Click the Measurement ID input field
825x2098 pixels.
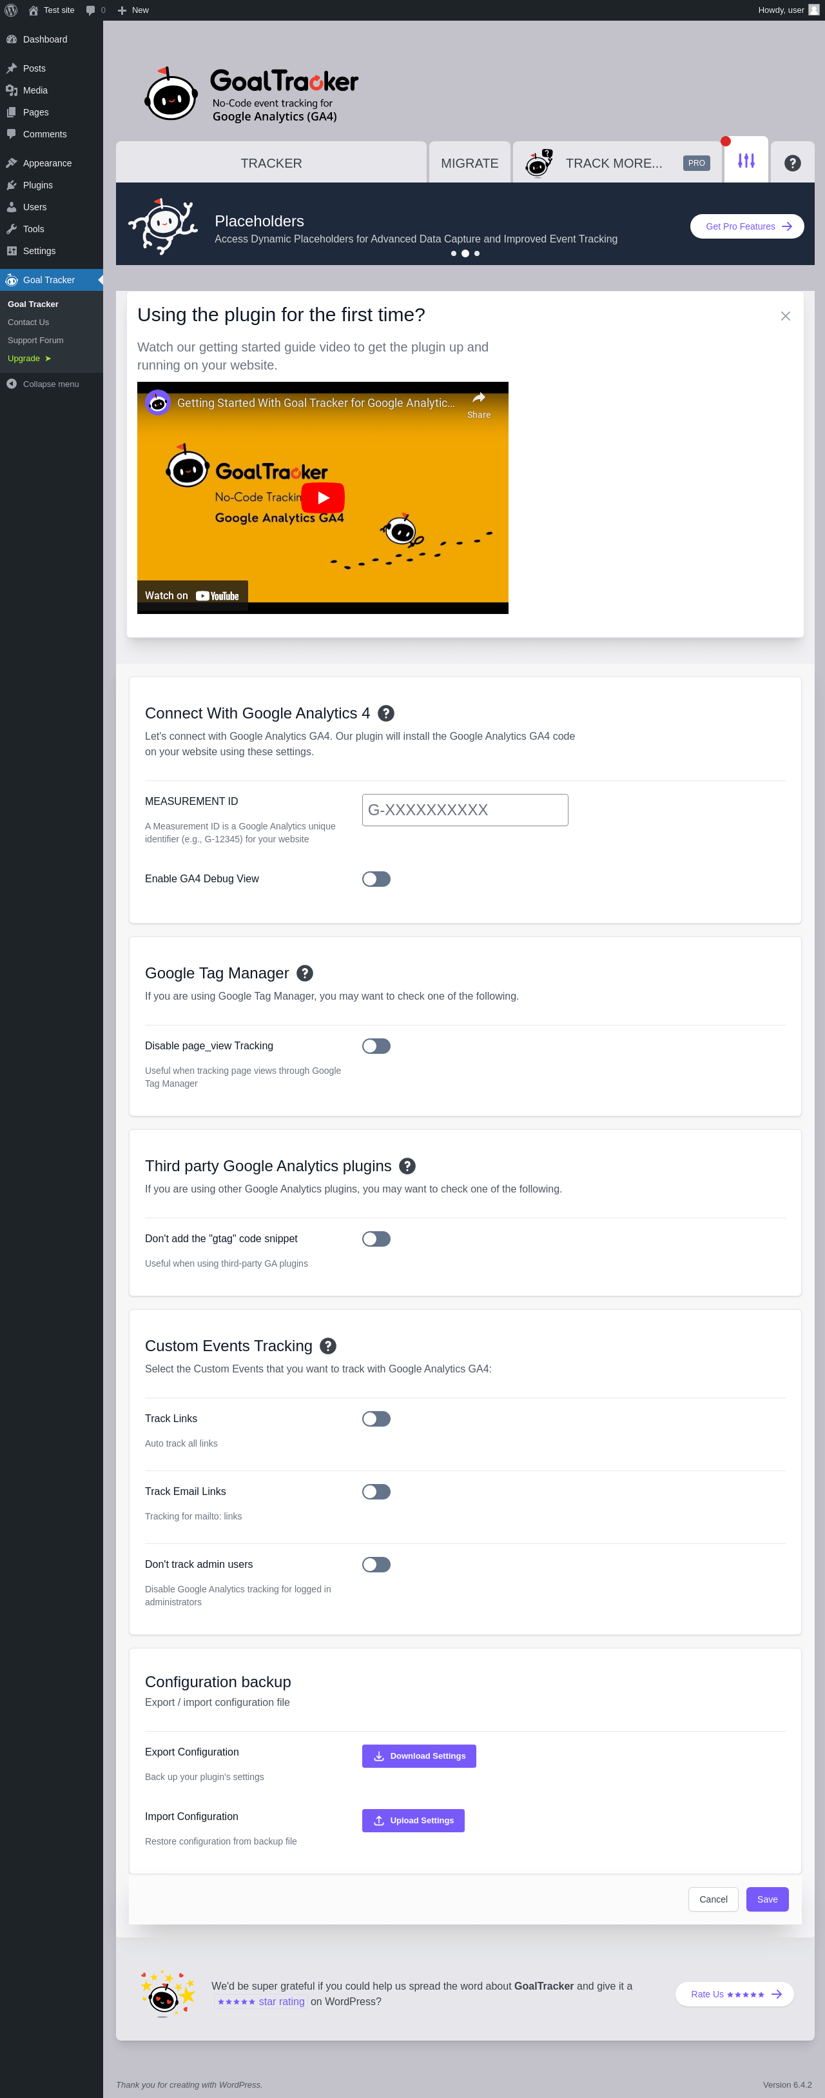pyautogui.click(x=465, y=809)
